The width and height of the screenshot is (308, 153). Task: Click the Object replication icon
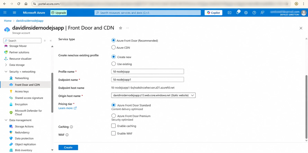click(x=11, y=144)
